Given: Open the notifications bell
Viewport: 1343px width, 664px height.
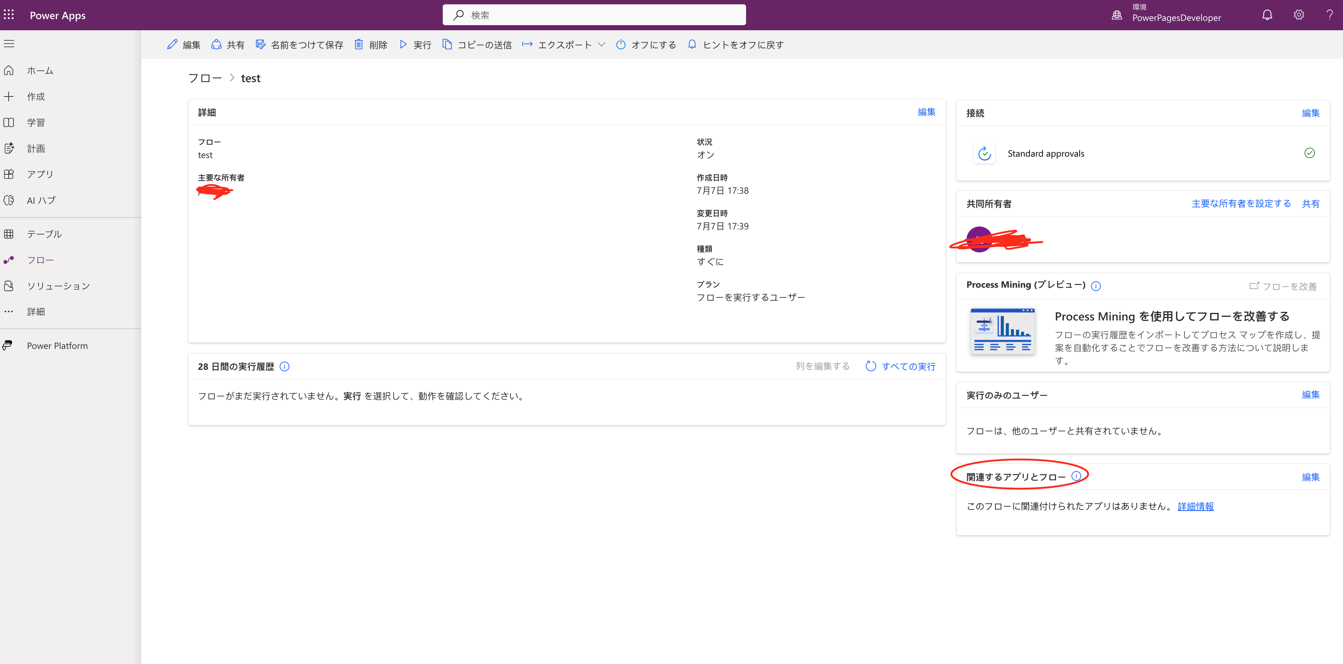Looking at the screenshot, I should [1267, 15].
